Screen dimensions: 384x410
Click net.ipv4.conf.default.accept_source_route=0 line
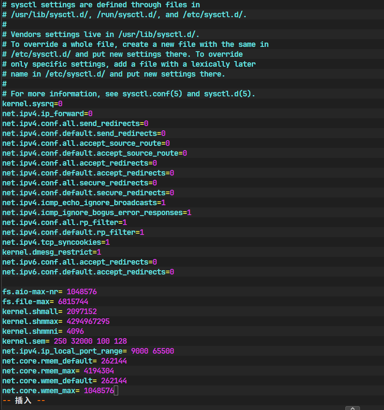point(94,154)
